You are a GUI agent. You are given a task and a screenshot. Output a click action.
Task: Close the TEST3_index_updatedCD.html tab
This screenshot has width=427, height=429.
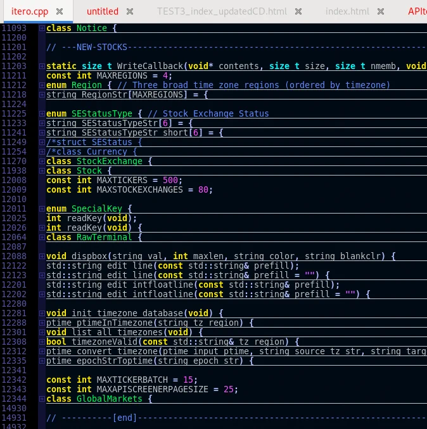pyautogui.click(x=298, y=11)
